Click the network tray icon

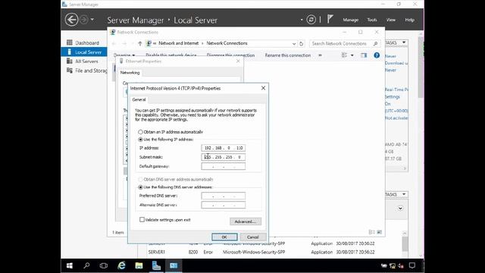[393, 265]
